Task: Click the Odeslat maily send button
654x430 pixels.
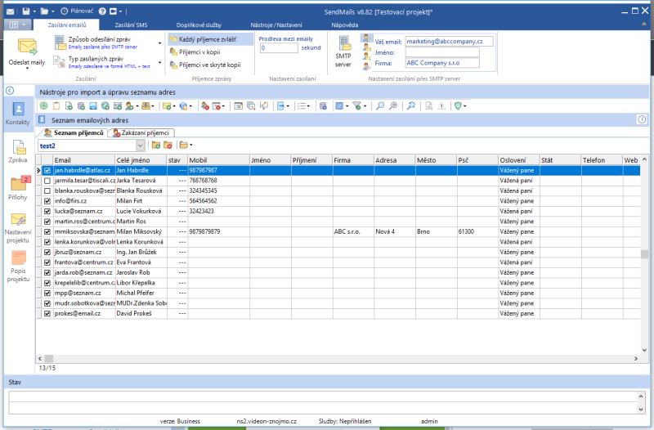Action: pos(27,52)
